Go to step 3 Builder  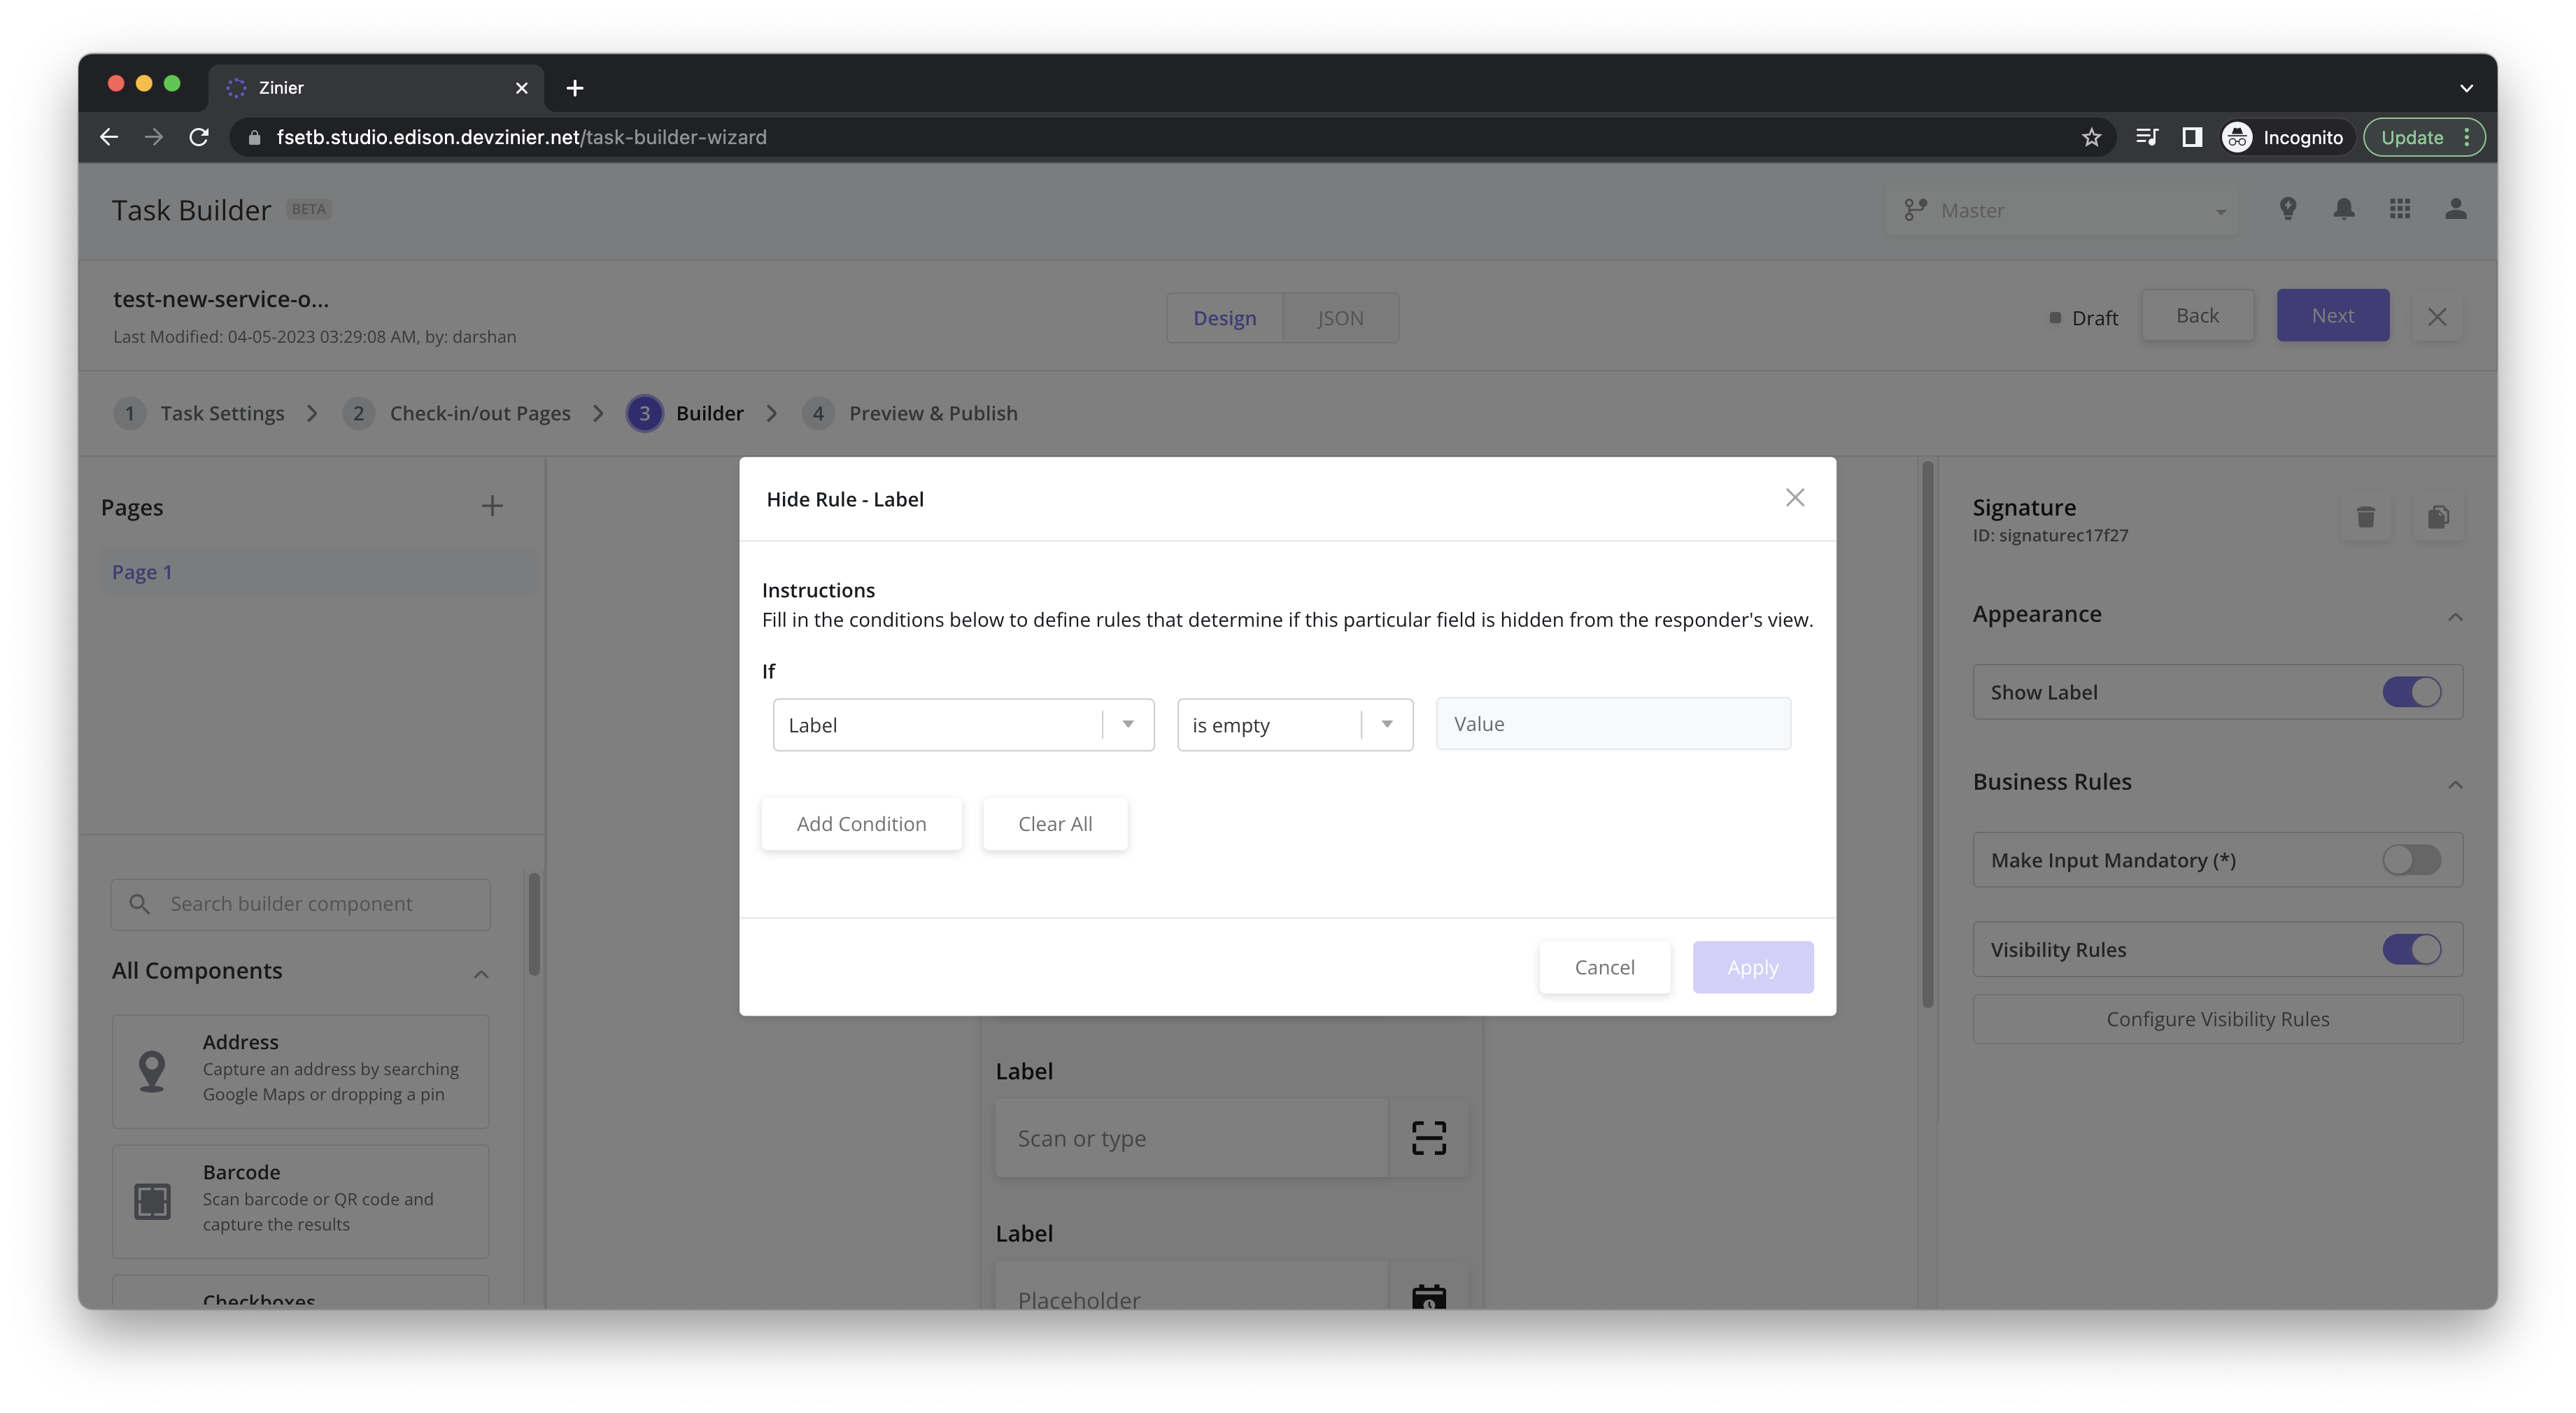coord(685,412)
